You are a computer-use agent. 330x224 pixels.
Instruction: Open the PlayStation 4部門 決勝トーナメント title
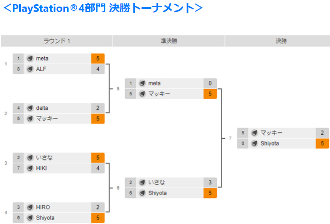[x=103, y=8]
